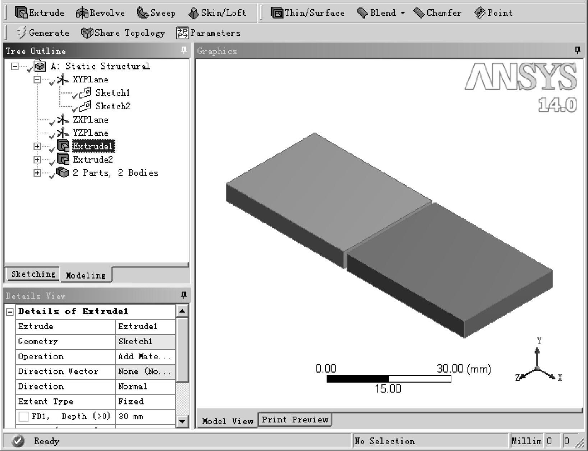Tick the FD1 Depth parameter checkbox
Screen dimensions: 588x451
24,416
